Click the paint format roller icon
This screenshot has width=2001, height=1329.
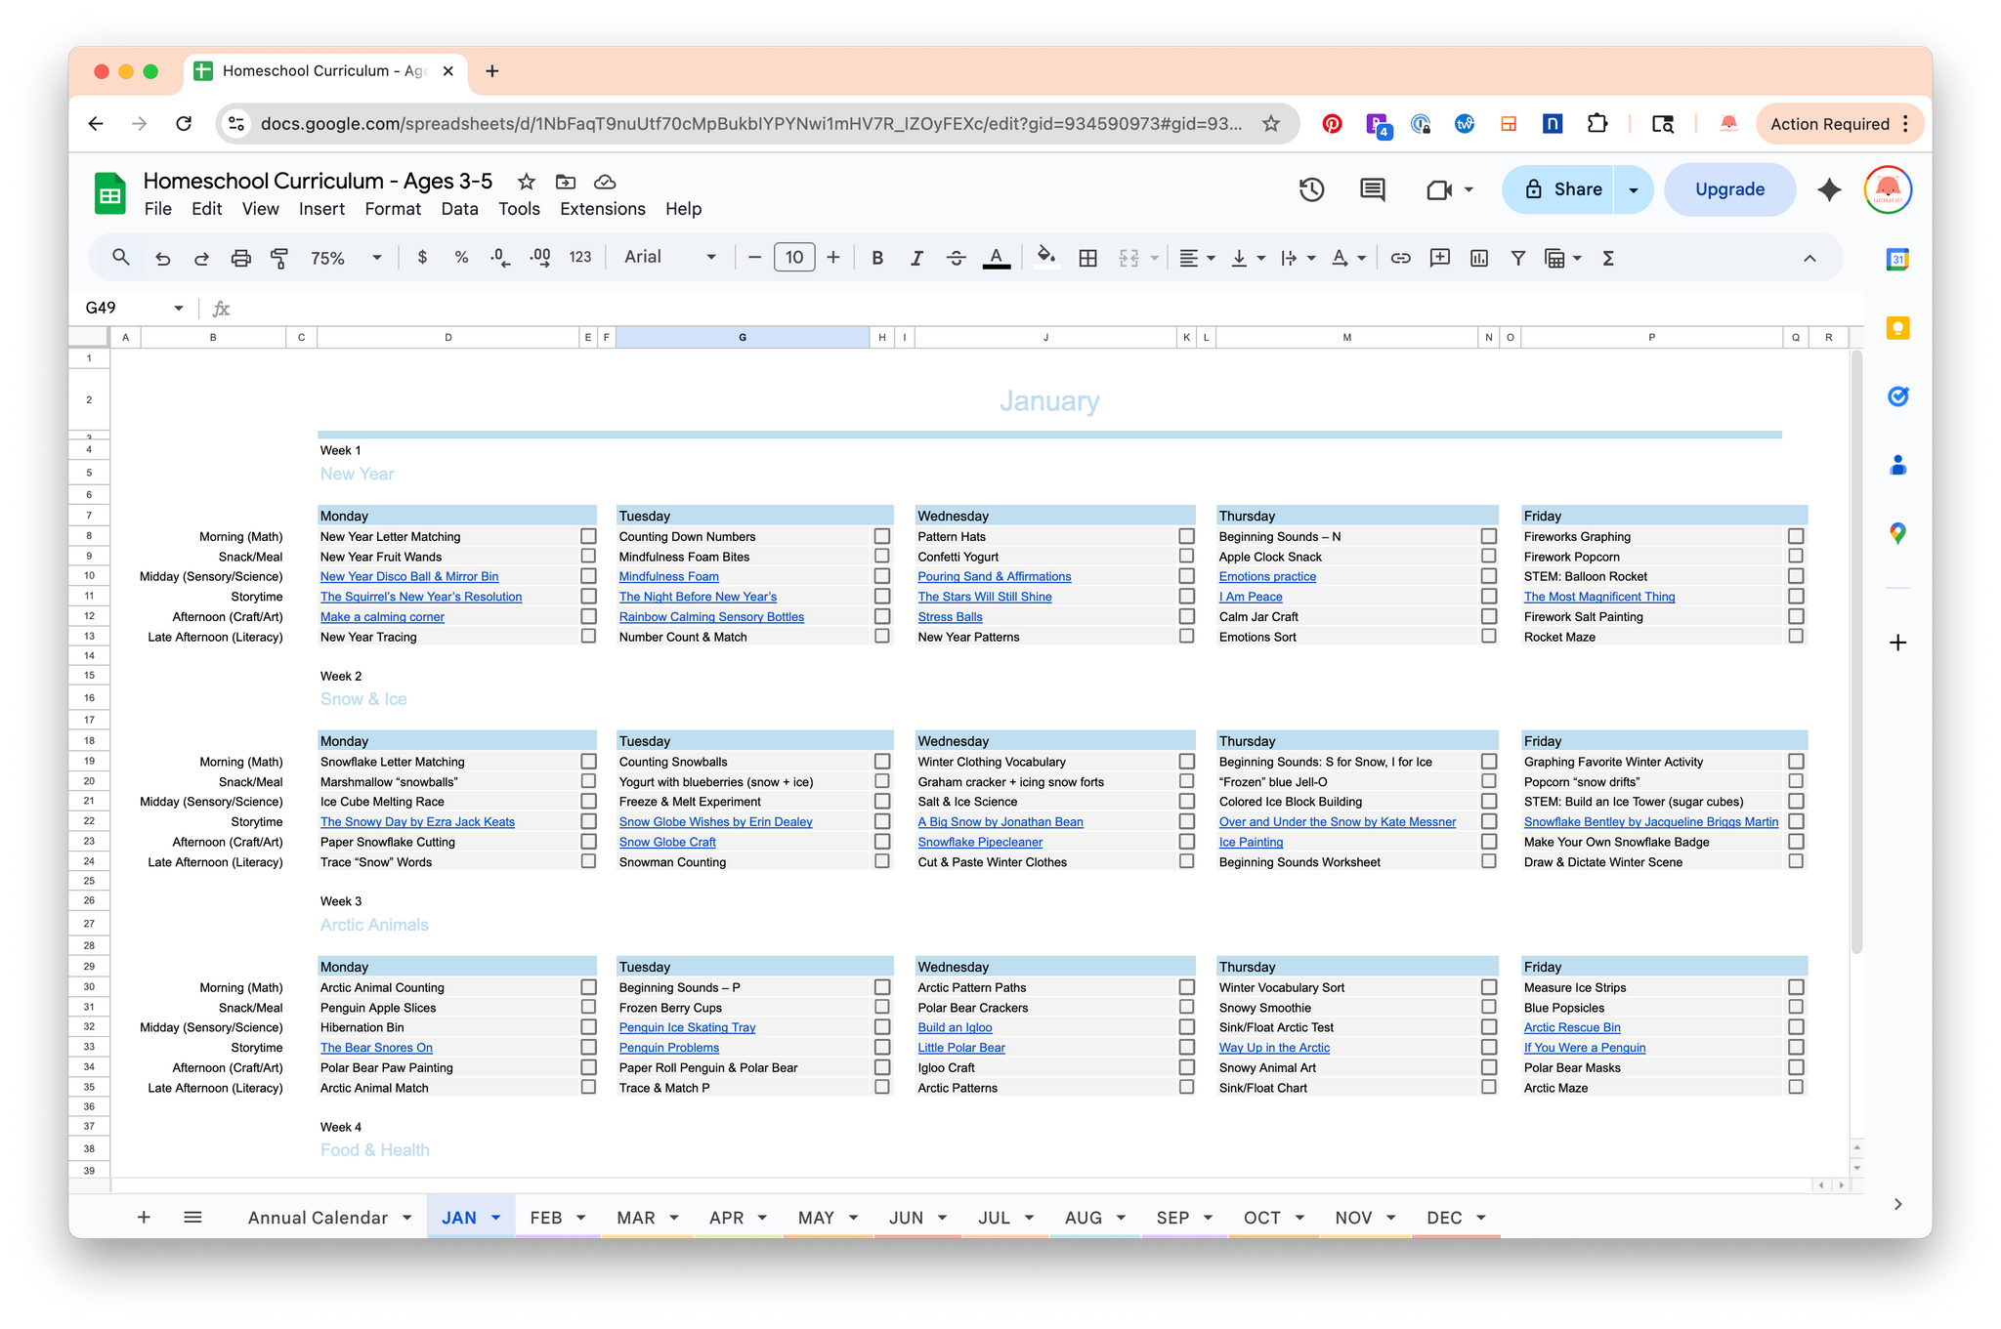click(x=279, y=258)
